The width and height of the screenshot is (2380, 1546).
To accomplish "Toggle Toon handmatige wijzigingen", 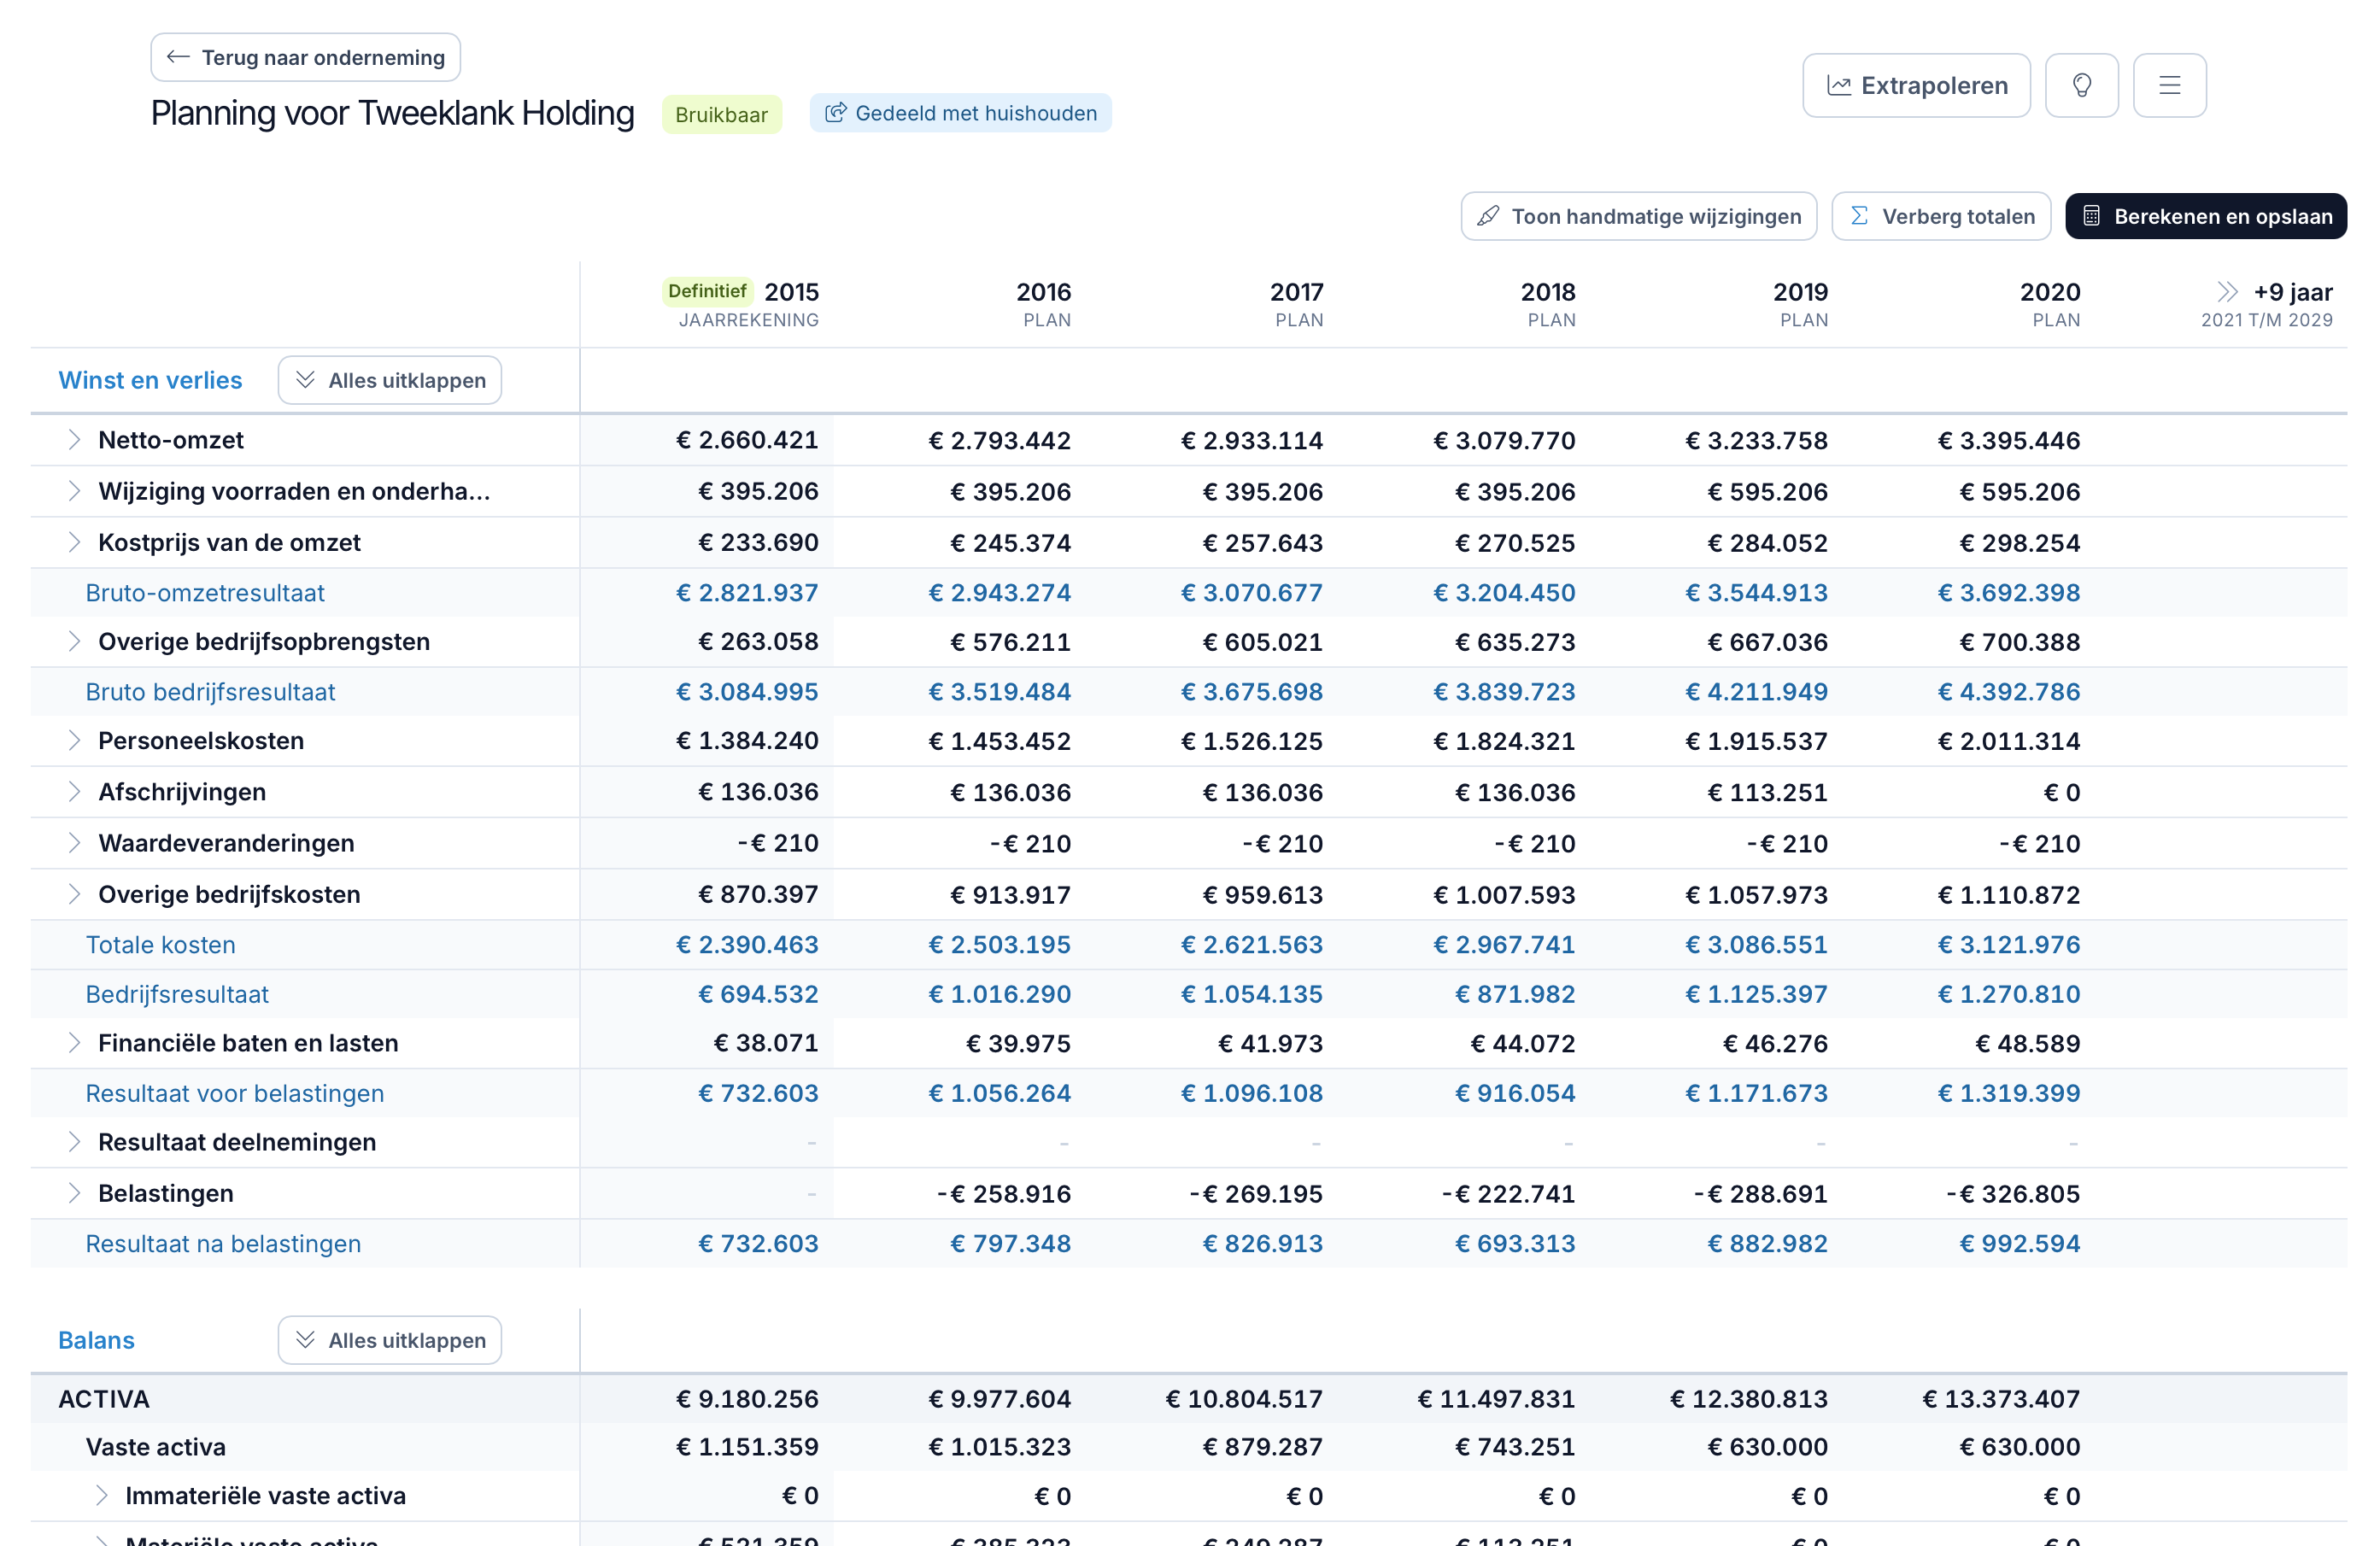I will tap(1638, 216).
